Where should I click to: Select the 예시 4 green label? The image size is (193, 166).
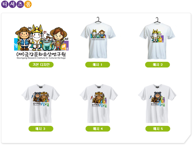(98, 129)
